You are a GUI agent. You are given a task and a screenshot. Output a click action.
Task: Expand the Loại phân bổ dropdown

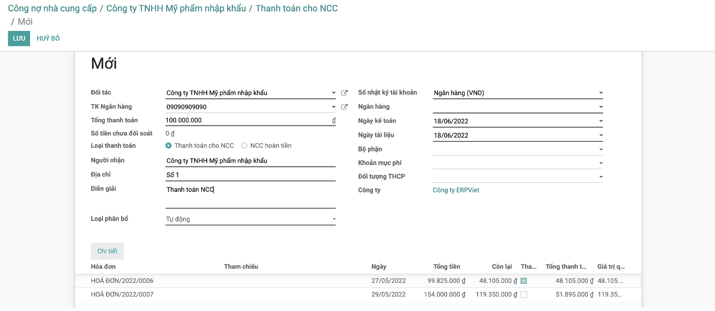tap(334, 219)
